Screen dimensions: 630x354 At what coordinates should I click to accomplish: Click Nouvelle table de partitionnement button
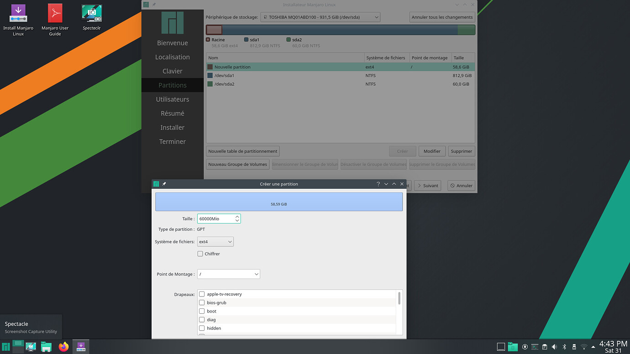tap(243, 151)
